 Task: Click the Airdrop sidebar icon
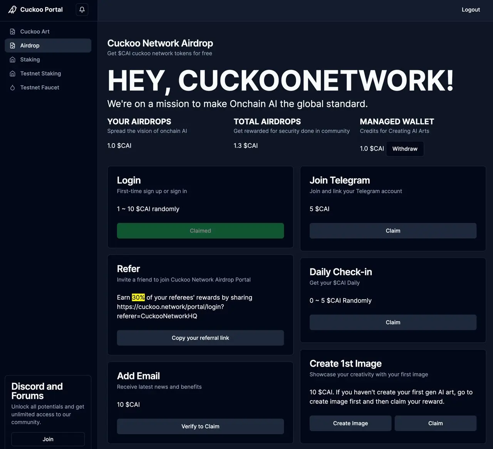coord(12,45)
